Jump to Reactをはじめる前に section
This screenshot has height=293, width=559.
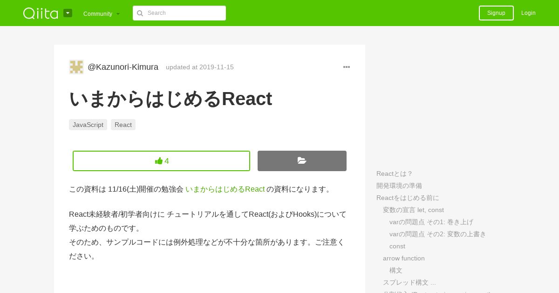coord(408,198)
